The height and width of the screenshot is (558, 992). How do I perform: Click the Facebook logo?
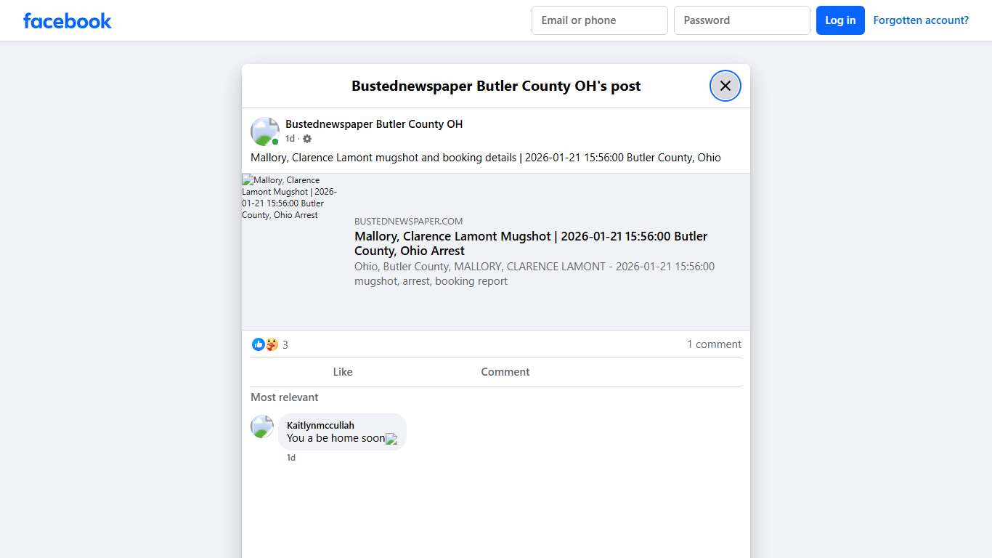coord(67,20)
